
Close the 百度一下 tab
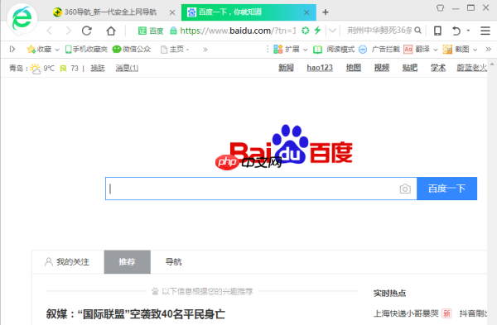click(306, 12)
